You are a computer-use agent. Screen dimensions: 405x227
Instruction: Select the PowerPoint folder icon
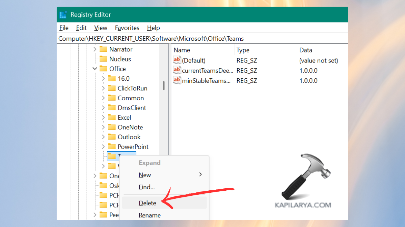pos(112,147)
